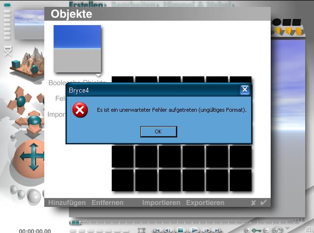The width and height of the screenshot is (314, 233).
Task: Add a keyframe with the plus button
Action: 248,231
